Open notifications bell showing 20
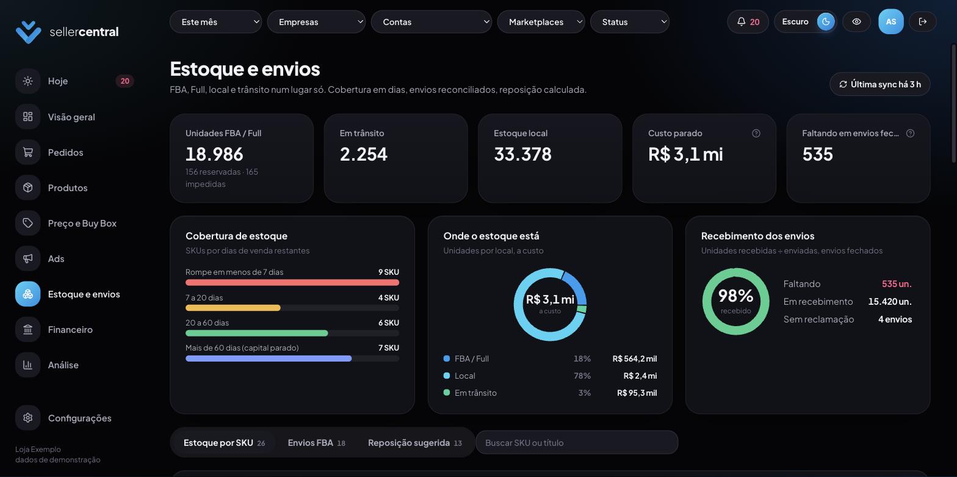957x477 pixels. 748,22
